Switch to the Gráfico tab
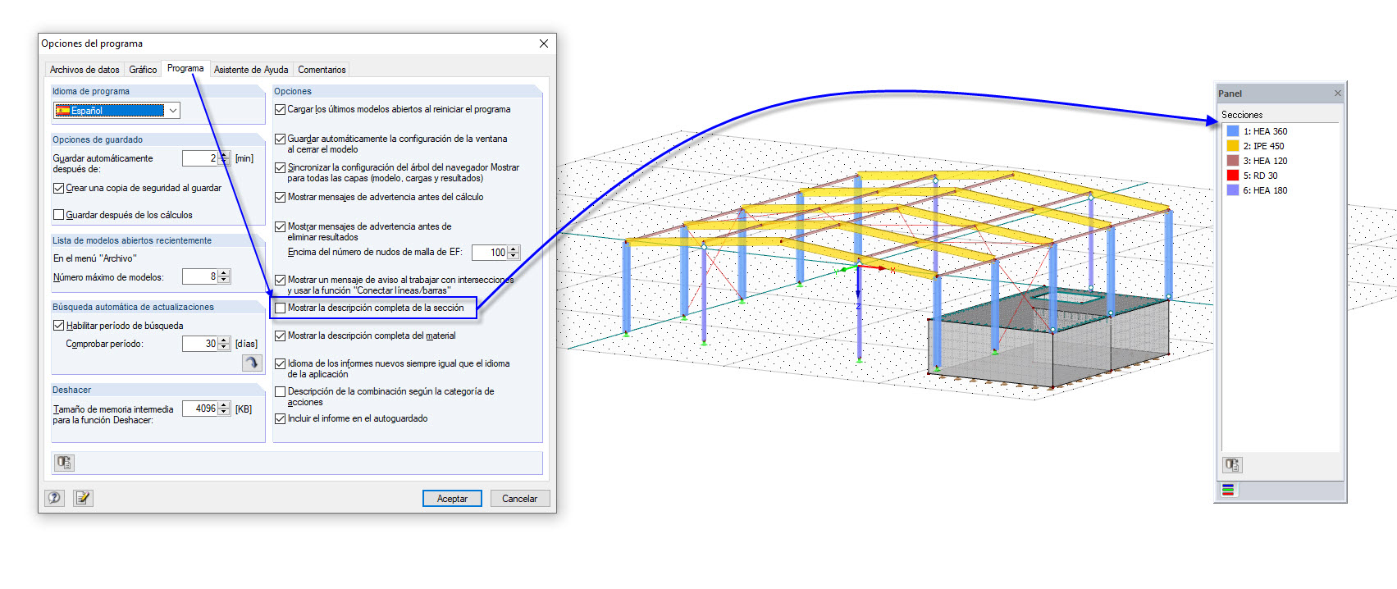1397x589 pixels. point(143,70)
